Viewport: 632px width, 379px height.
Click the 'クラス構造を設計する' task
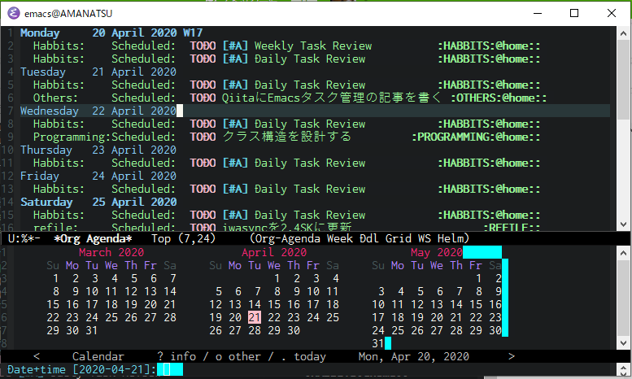(286, 137)
